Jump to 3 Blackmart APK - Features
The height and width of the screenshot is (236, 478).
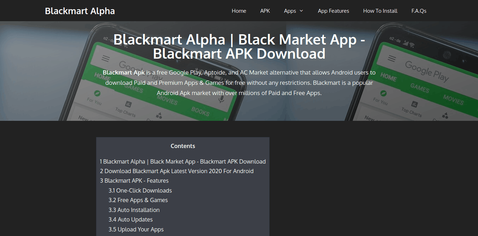pyautogui.click(x=134, y=181)
